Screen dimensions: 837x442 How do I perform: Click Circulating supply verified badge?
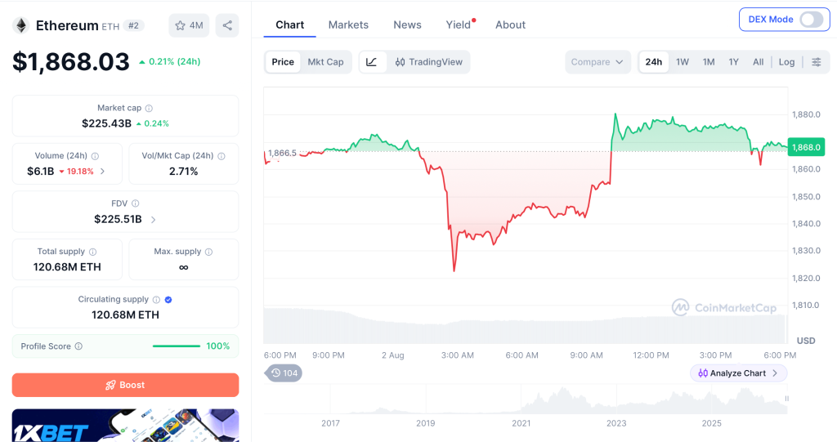click(168, 300)
